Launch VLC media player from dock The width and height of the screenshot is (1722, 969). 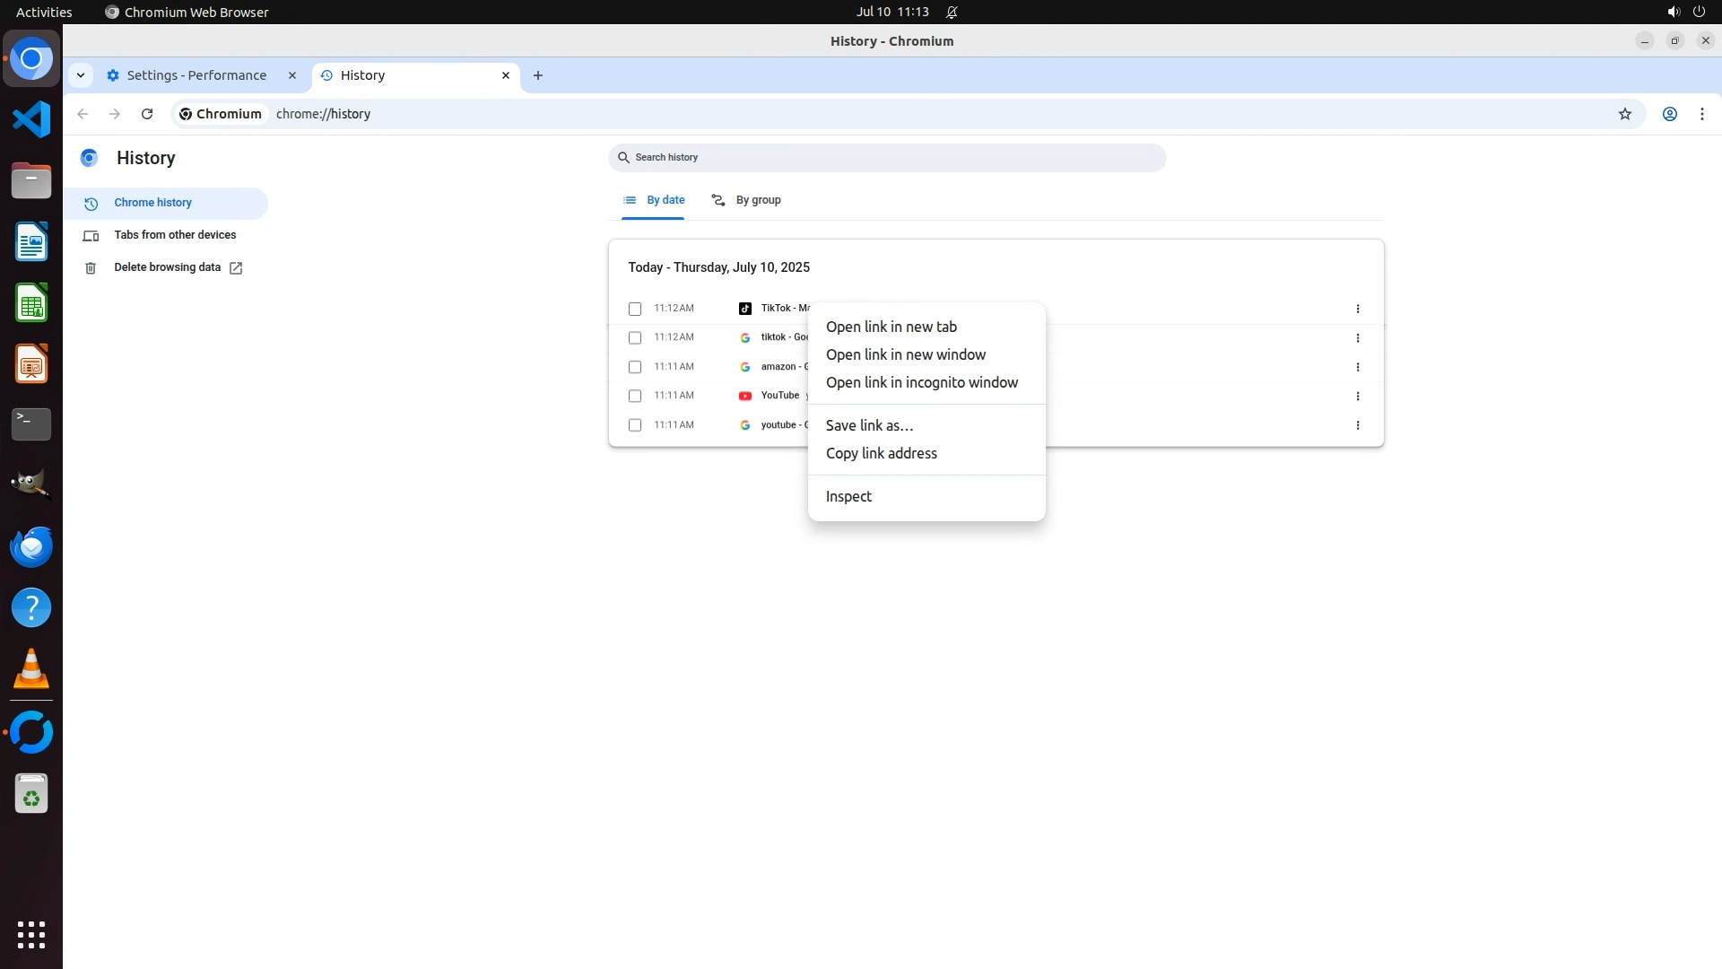pyautogui.click(x=31, y=668)
